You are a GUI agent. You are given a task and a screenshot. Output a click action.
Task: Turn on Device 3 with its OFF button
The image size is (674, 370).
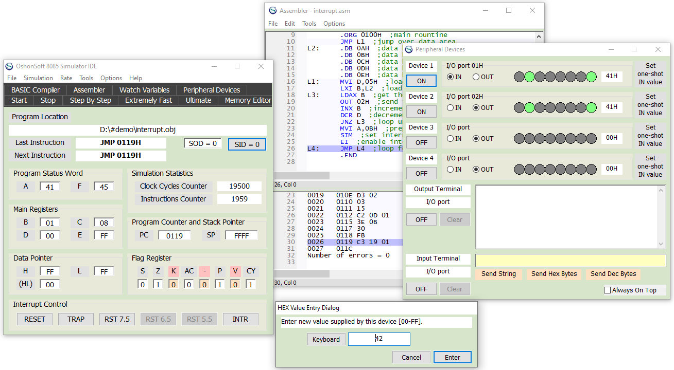pos(422,142)
